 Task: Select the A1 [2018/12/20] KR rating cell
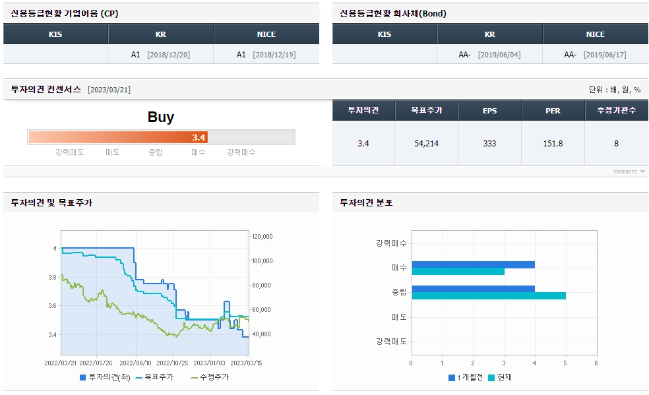coord(160,54)
